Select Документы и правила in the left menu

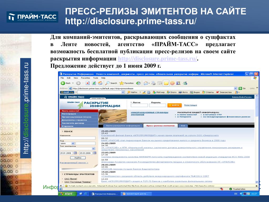(79, 120)
